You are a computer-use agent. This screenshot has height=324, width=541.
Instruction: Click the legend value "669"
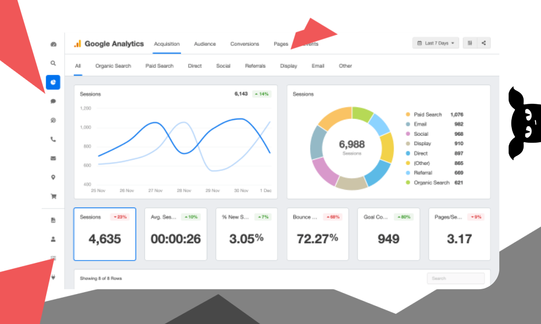pos(459,173)
